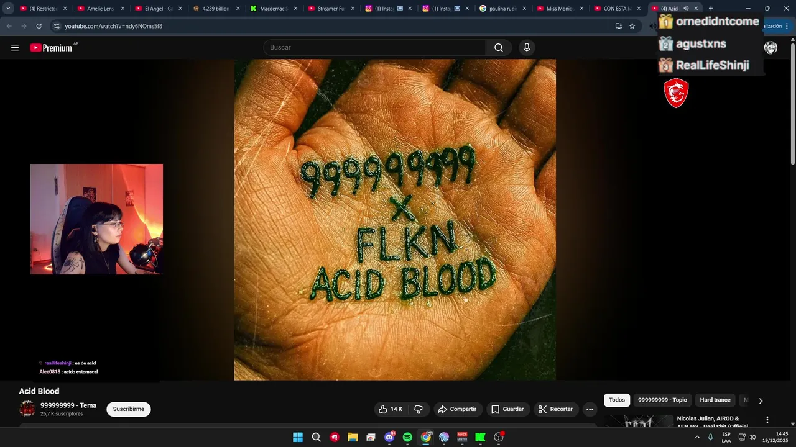Switch to the Miss Monique tab
This screenshot has height=447, width=796.
click(x=560, y=9)
